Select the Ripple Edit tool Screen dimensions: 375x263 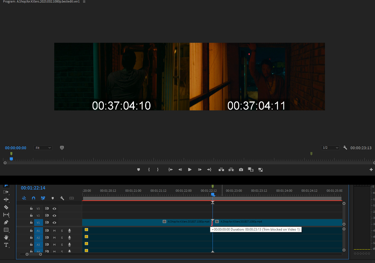pos(6,200)
